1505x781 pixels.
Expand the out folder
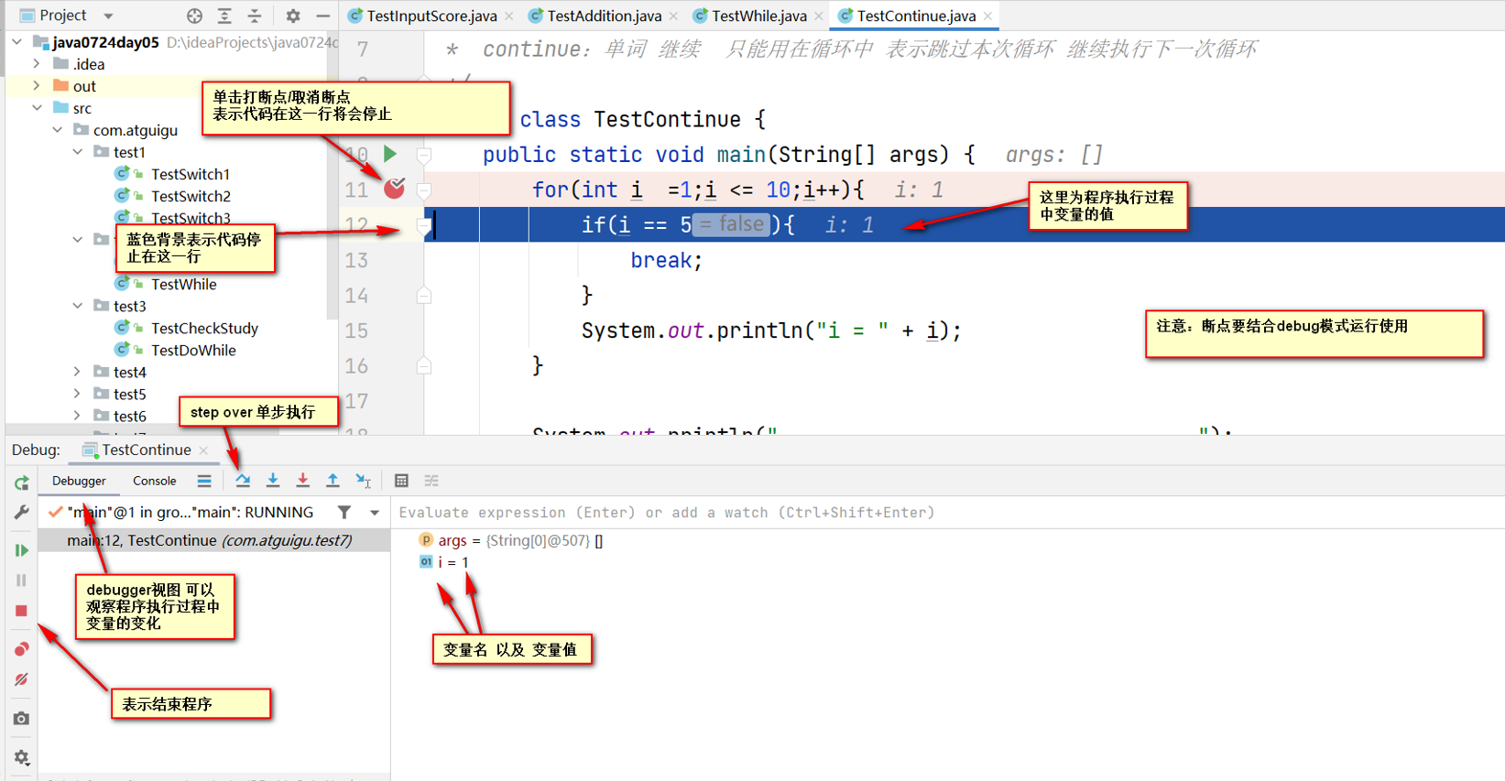37,86
